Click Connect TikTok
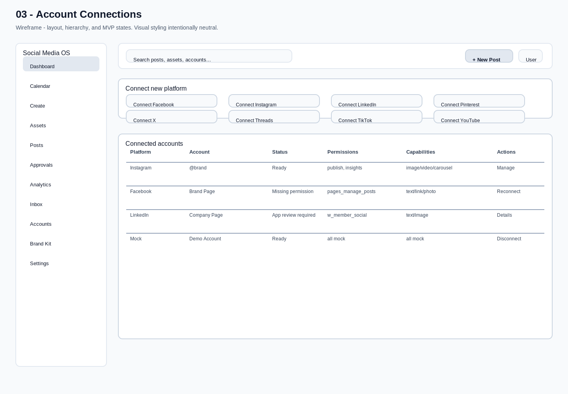This screenshot has height=394, width=568. pos(377,117)
